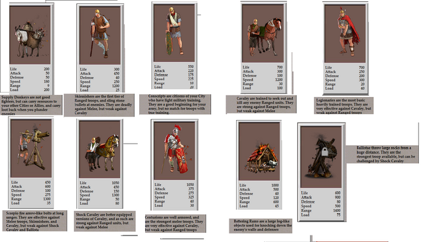Click the Supply Donkey unit portrait
Image resolution: width=422 pixels, height=242 pixels.
pyautogui.click(x=30, y=35)
